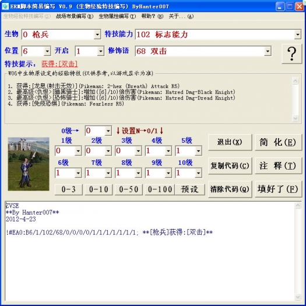Open the 特技能力 ability dropdown
306x306 pixels.
coord(297,34)
